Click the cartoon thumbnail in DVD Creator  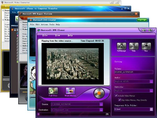pyautogui.click(x=33, y=80)
